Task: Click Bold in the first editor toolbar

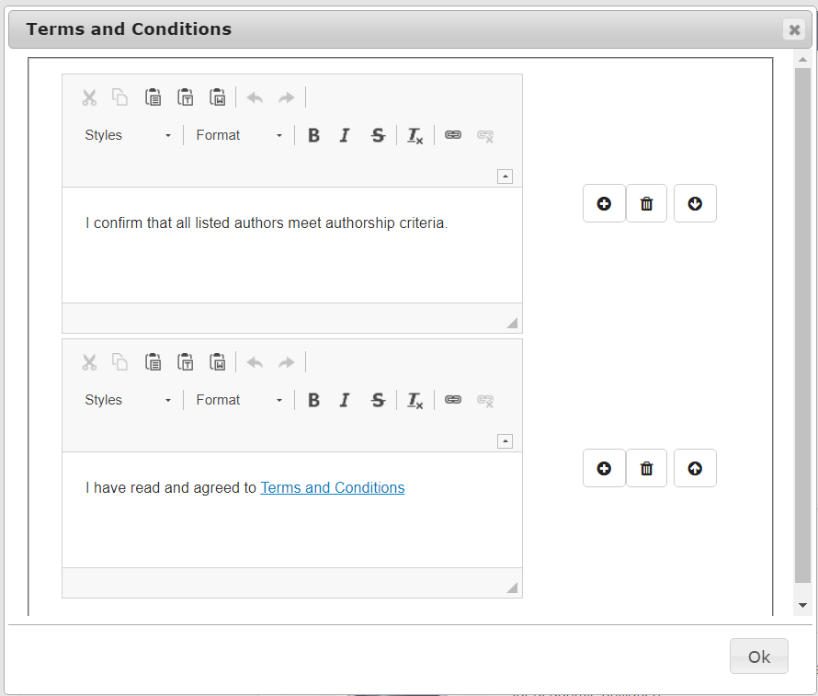Action: (x=313, y=135)
